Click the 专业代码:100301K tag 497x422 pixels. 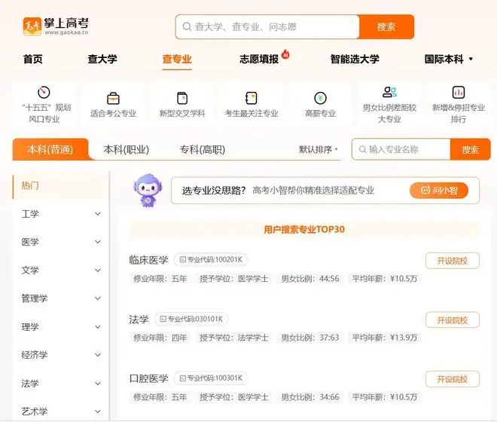tap(211, 378)
